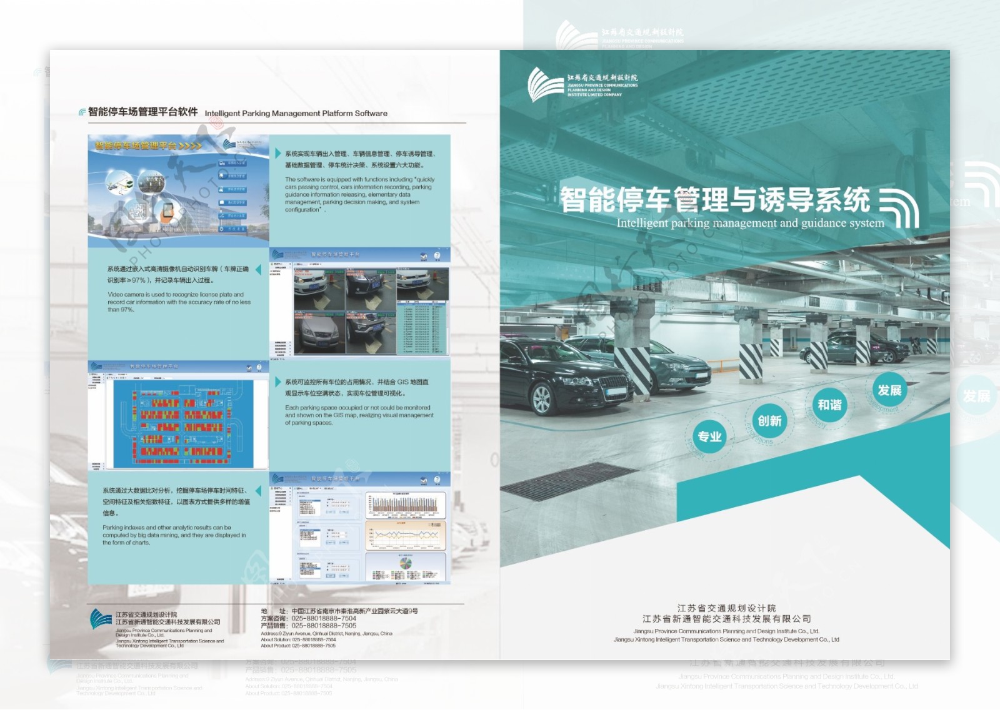This screenshot has width=1000, height=710.
Task: Click the black Audi sedan in the cover photo
Action: coord(566,376)
